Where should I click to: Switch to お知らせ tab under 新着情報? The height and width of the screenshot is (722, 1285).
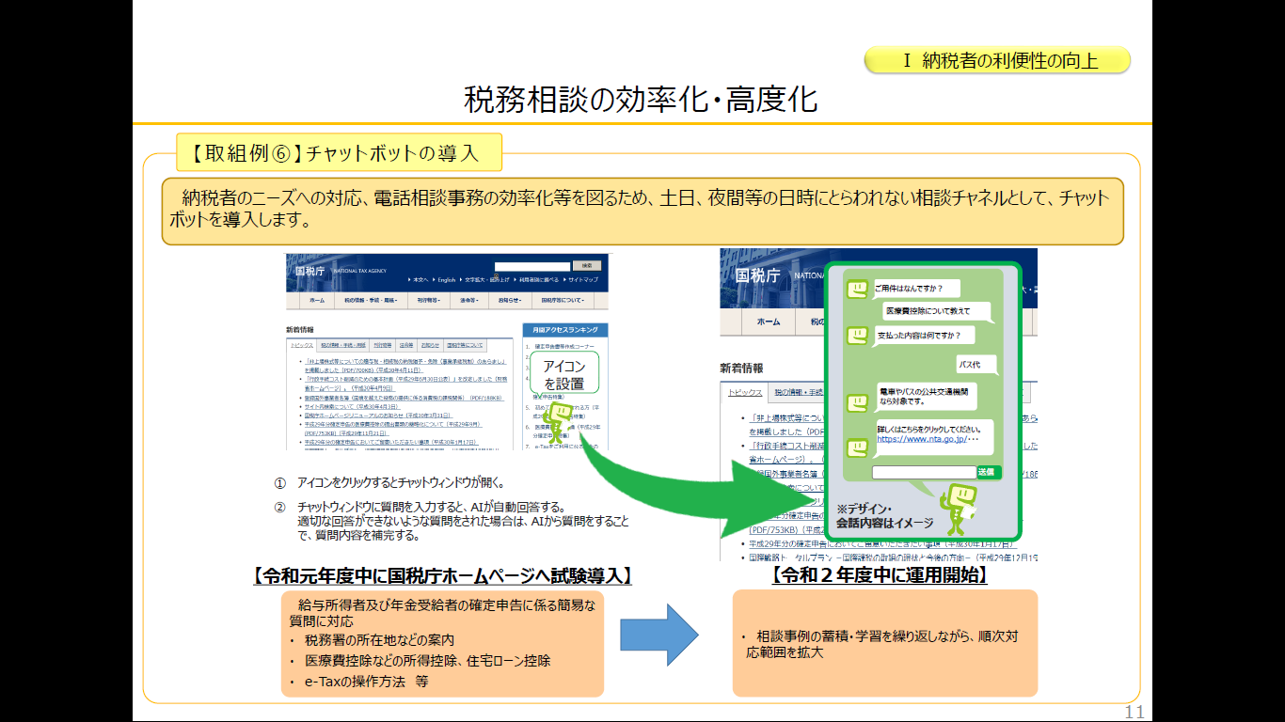point(430,345)
